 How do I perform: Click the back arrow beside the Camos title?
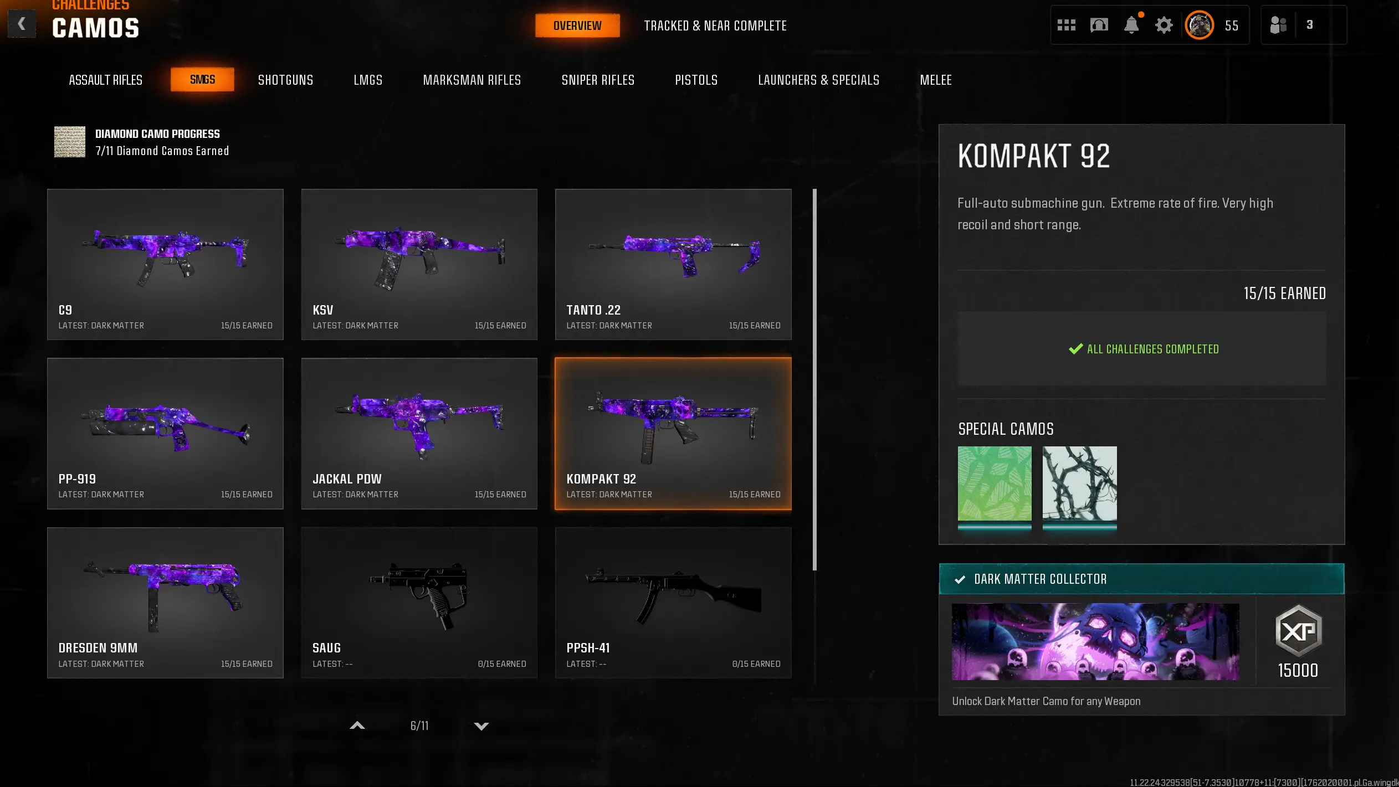(22, 24)
